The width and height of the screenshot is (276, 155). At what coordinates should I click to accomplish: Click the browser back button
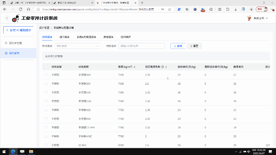click(5, 9)
